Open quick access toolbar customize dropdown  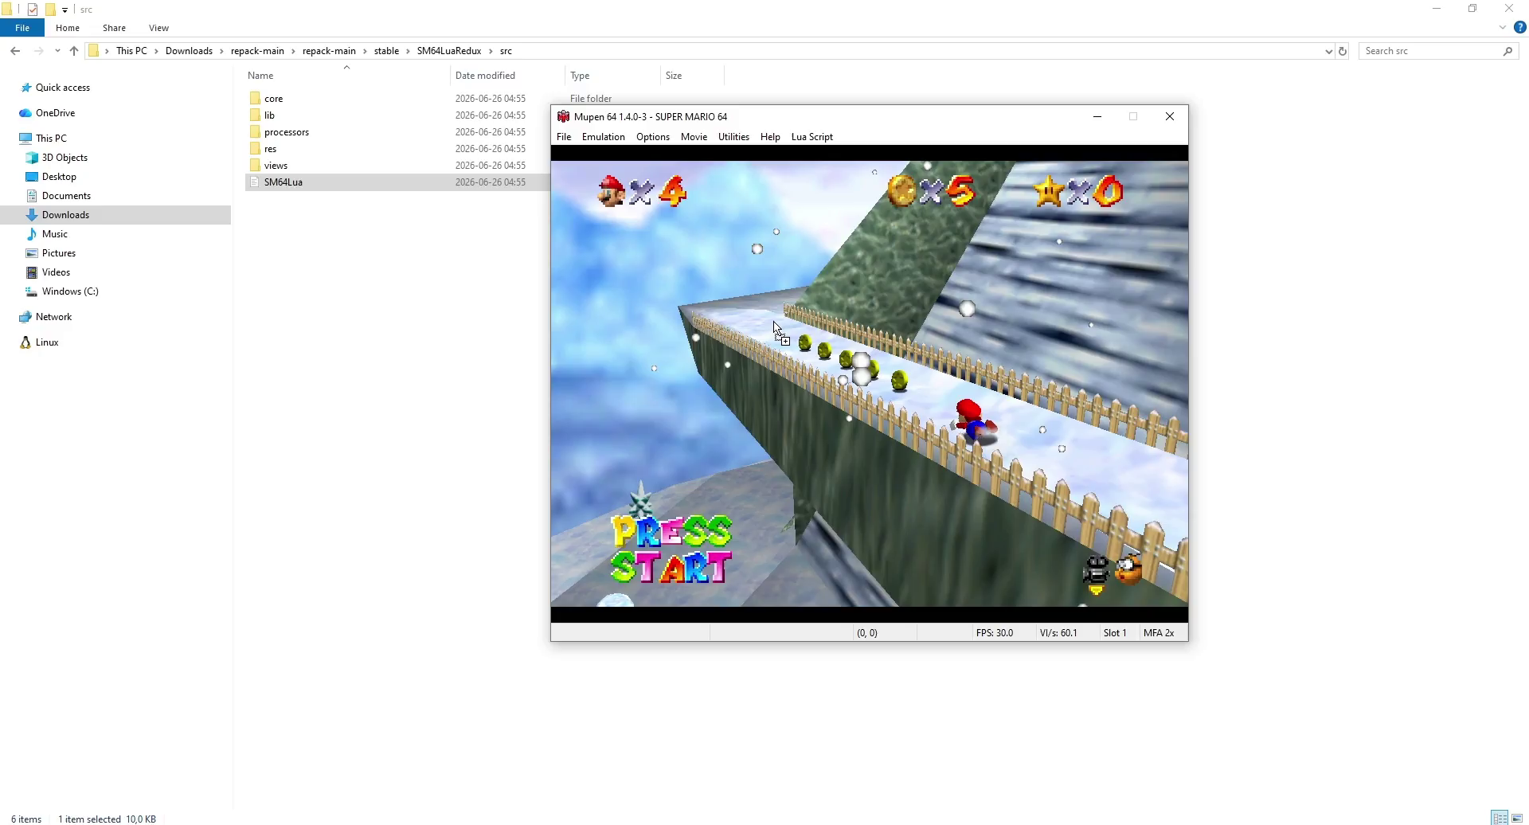(65, 10)
